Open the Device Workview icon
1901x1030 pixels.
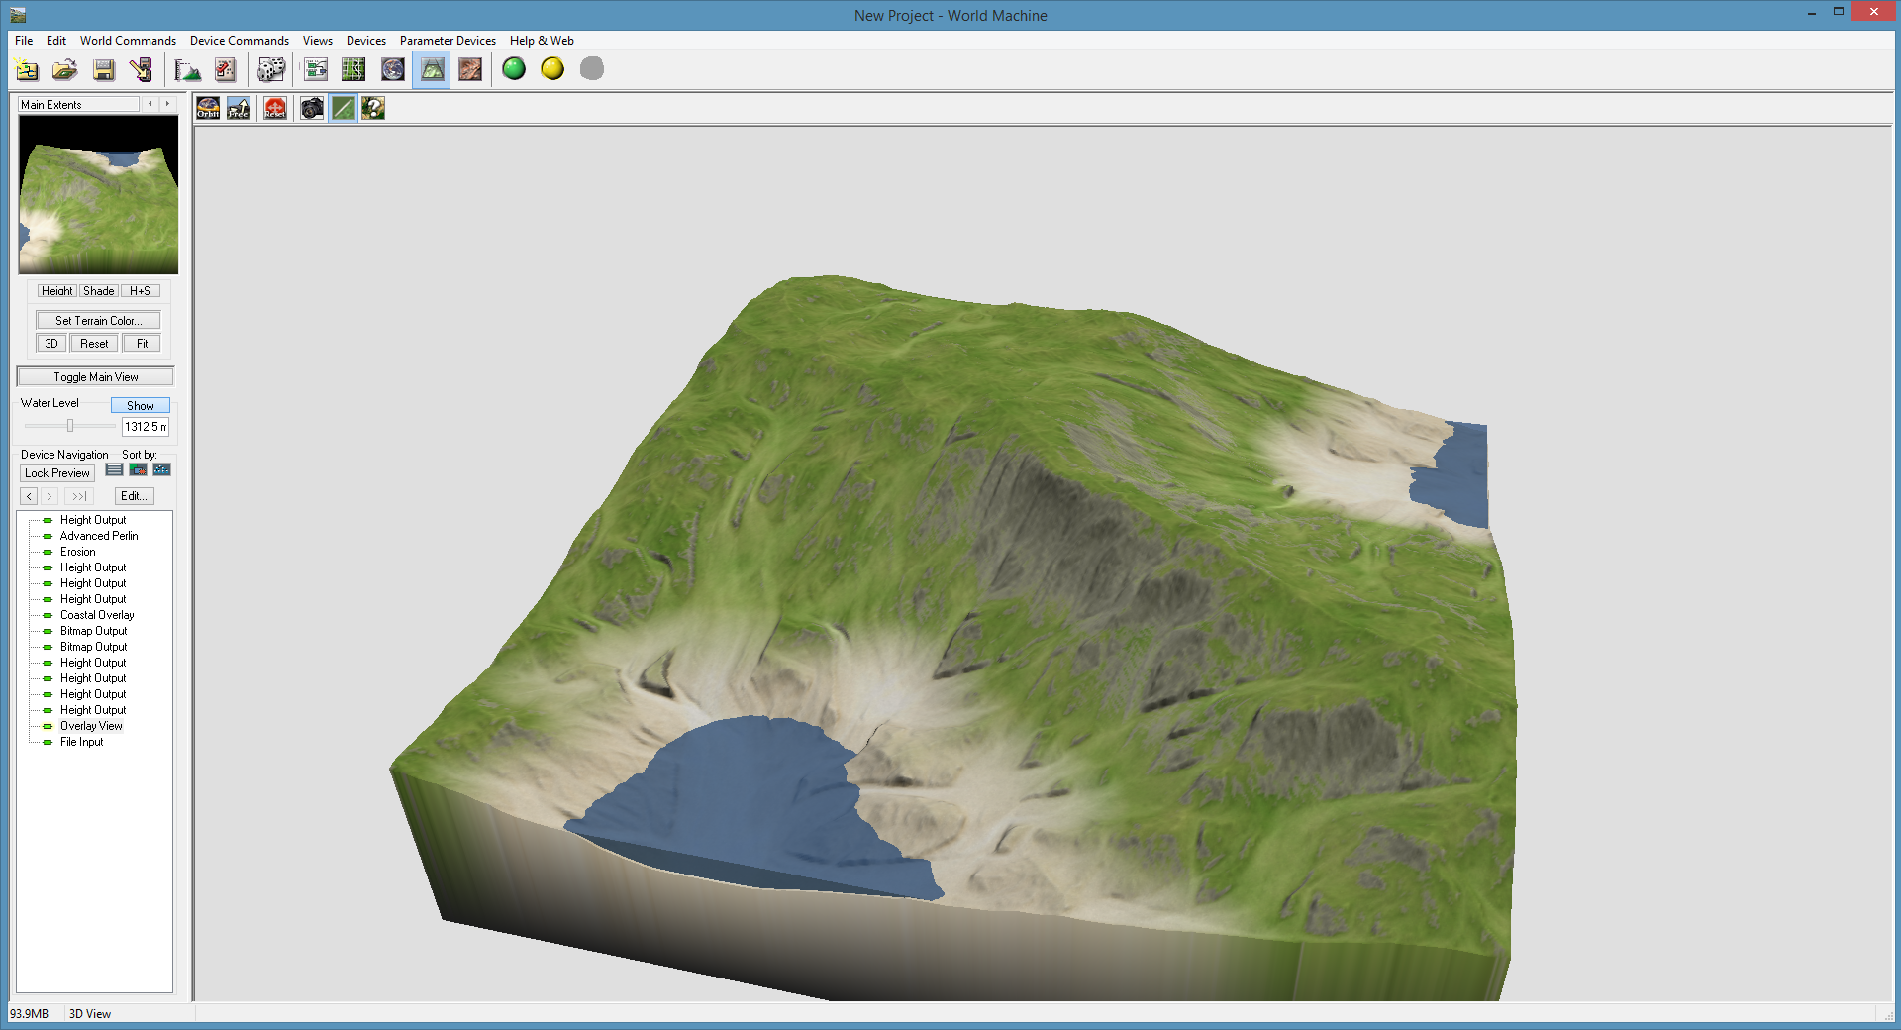point(316,69)
